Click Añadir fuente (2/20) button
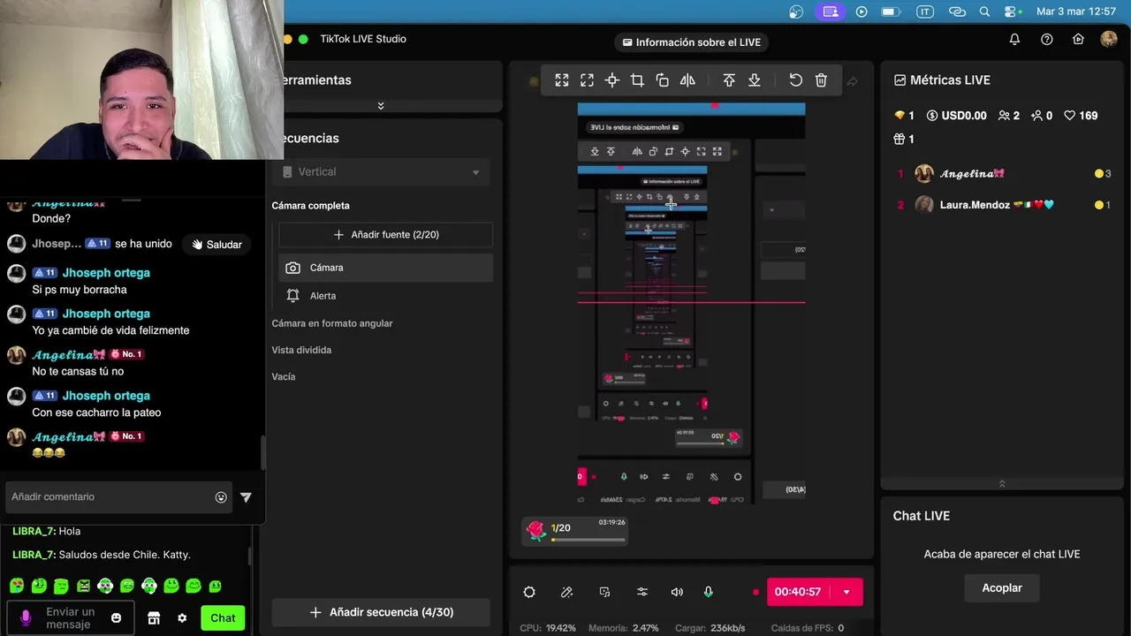 pos(386,235)
